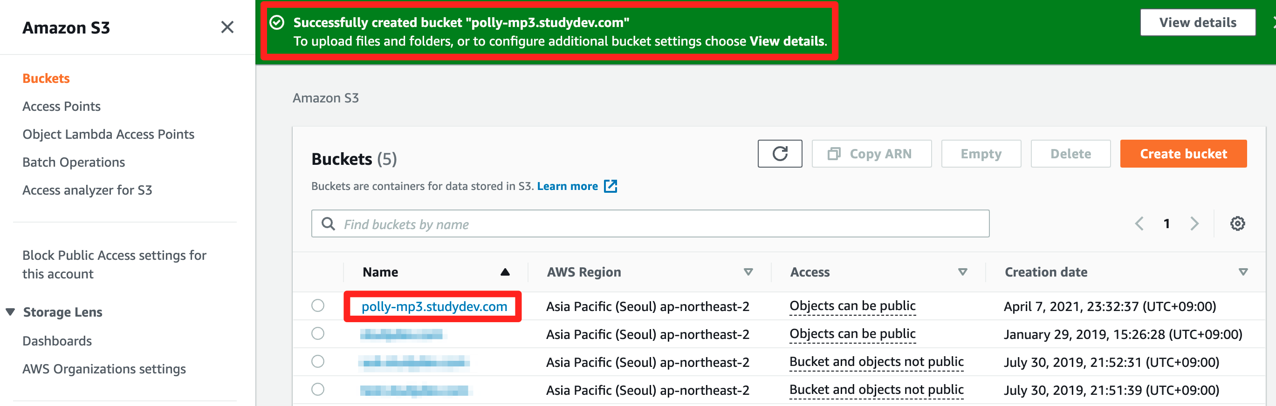Click the Amazon S3 breadcrumb
The width and height of the screenshot is (1276, 406).
[x=325, y=98]
